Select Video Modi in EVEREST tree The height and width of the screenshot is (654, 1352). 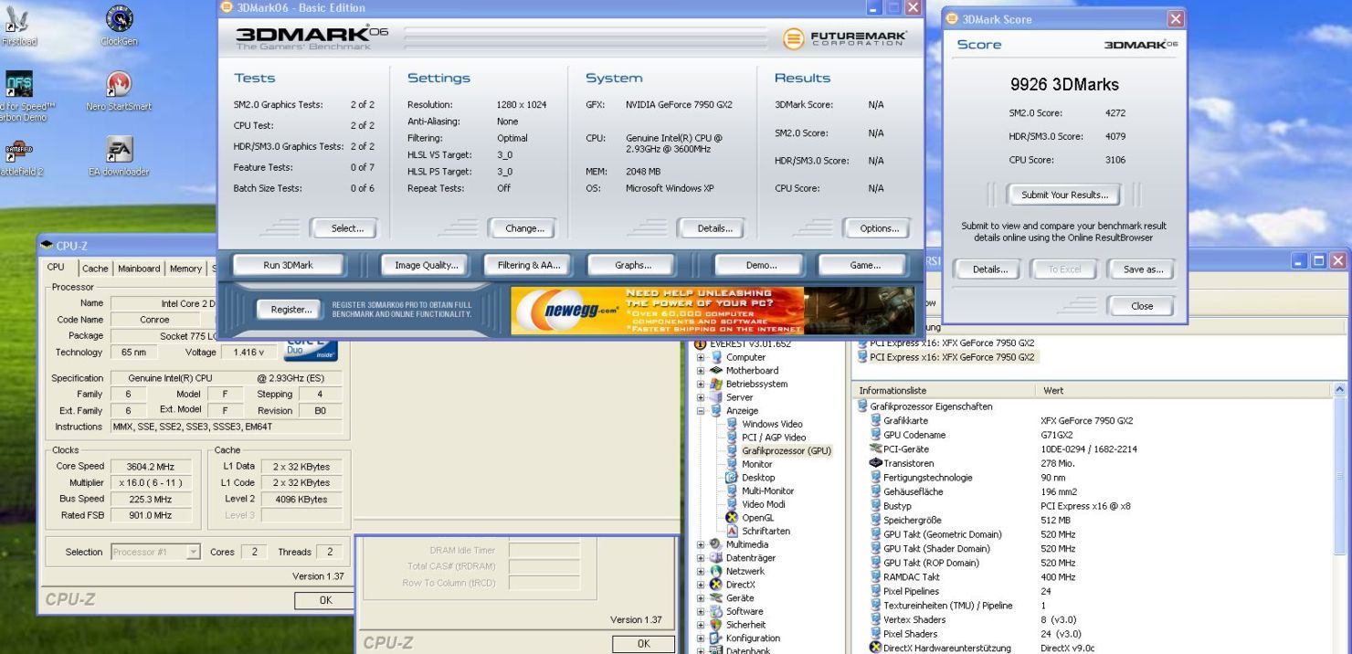763,504
